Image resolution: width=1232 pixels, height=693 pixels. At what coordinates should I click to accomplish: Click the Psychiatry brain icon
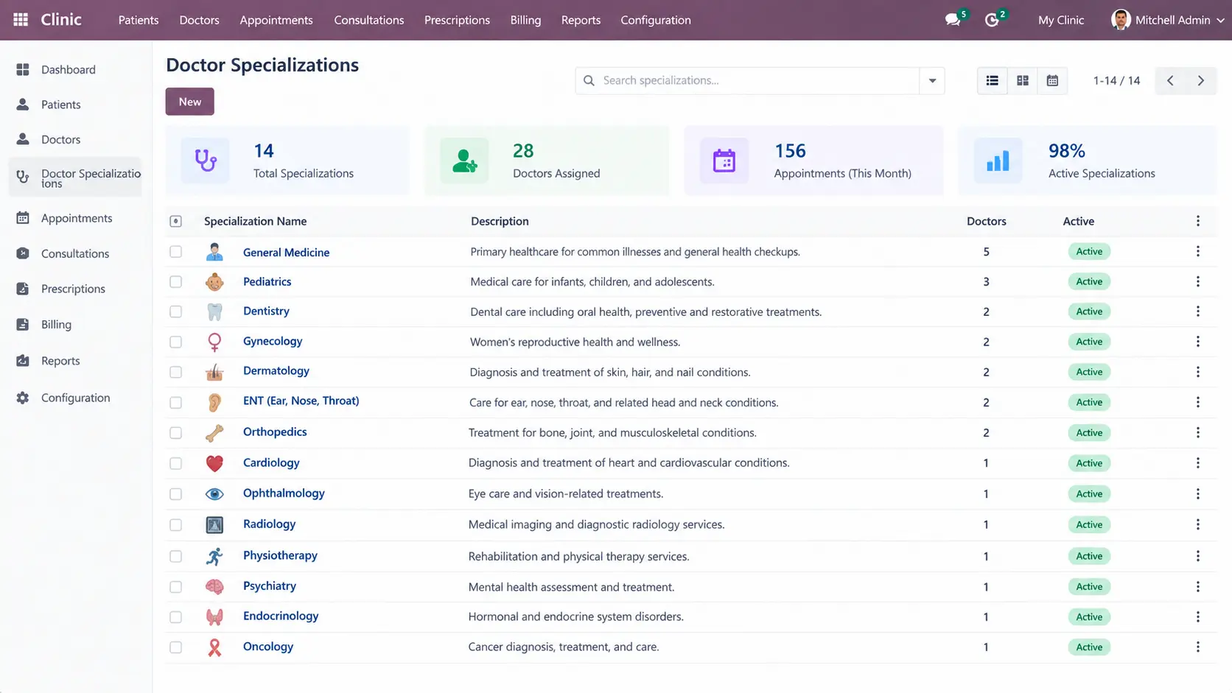click(x=214, y=586)
